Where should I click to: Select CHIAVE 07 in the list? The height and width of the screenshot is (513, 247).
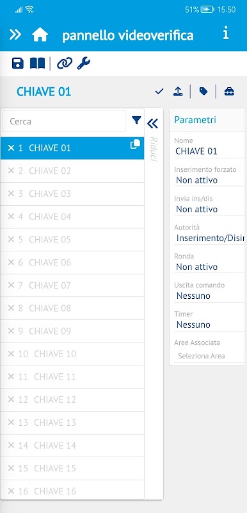(72, 285)
